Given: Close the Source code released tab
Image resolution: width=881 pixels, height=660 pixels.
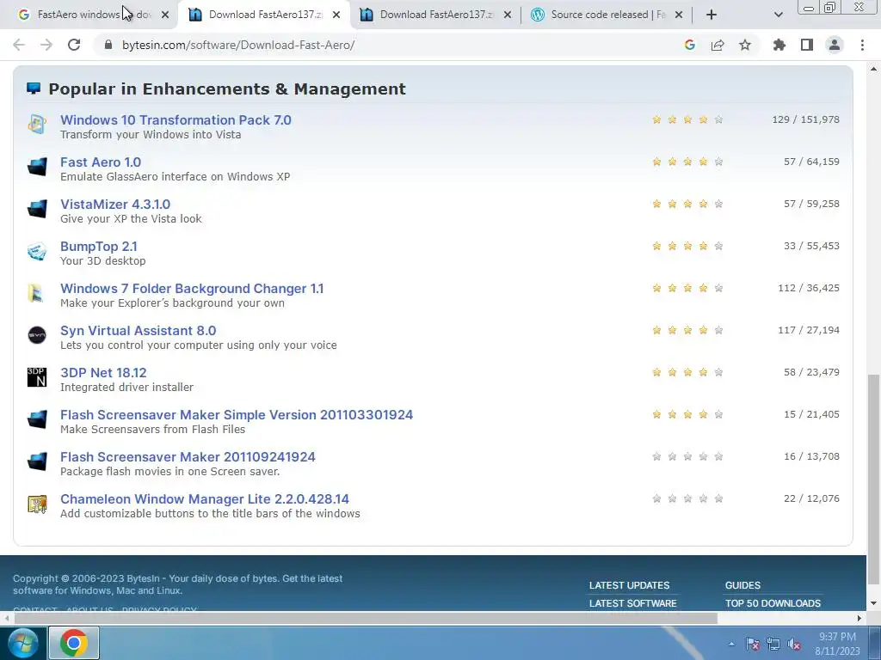Looking at the screenshot, I should (679, 15).
